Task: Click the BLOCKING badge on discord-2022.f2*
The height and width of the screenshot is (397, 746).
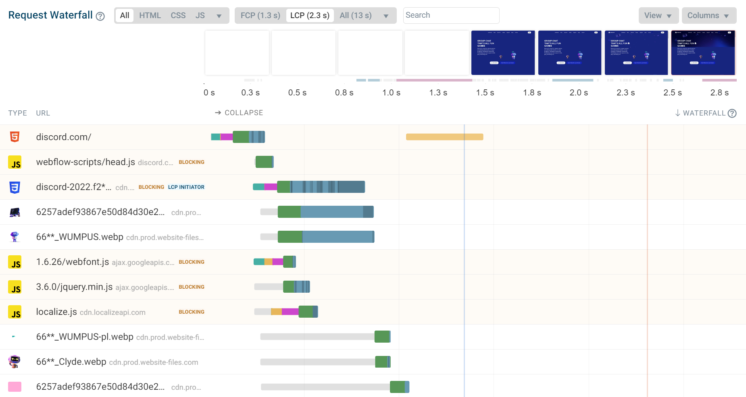Action: tap(151, 187)
